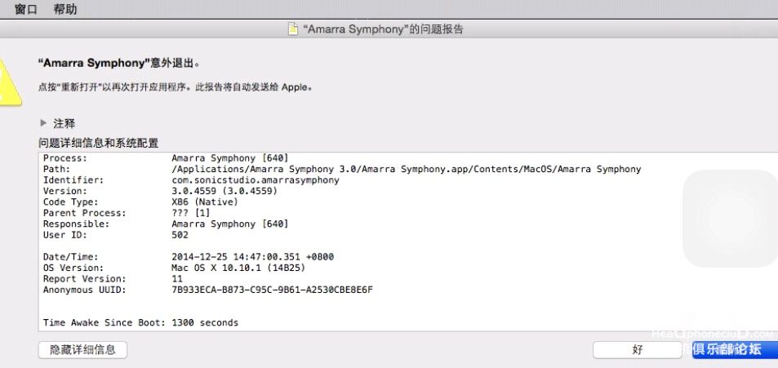
Task: Select Date/Time 2014-12-25 14:47:00.351 value
Action: [x=252, y=257]
